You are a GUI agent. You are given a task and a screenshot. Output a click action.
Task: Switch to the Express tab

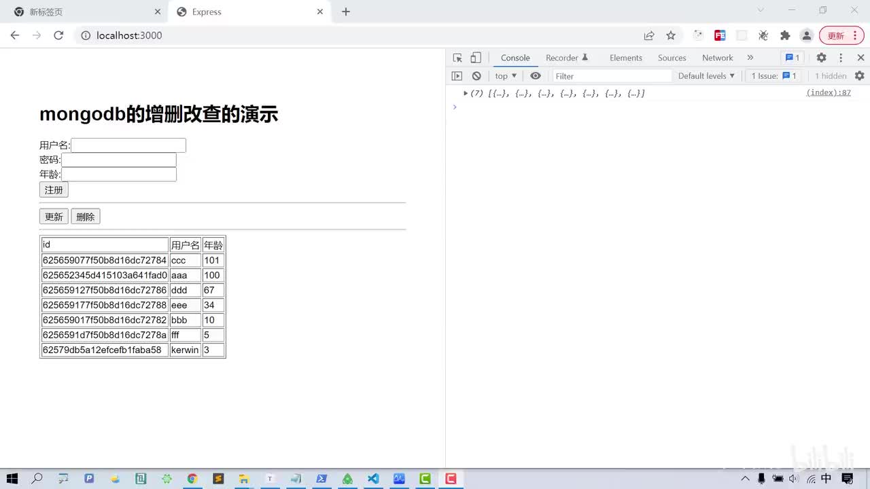click(248, 12)
